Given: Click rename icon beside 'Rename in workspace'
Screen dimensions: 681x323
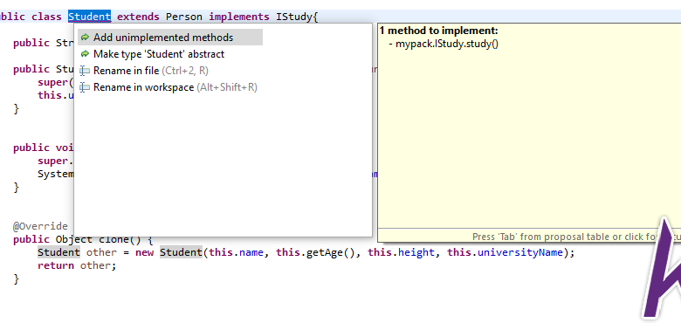Looking at the screenshot, I should pyautogui.click(x=85, y=87).
